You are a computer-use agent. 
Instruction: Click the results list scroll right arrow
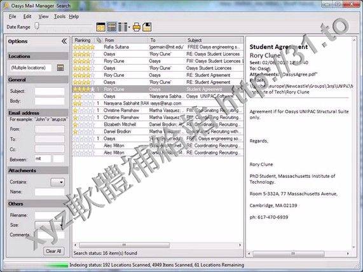(240, 245)
